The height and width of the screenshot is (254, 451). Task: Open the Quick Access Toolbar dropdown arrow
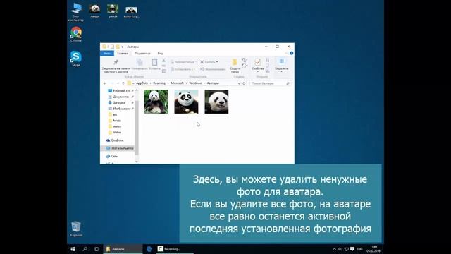click(122, 47)
